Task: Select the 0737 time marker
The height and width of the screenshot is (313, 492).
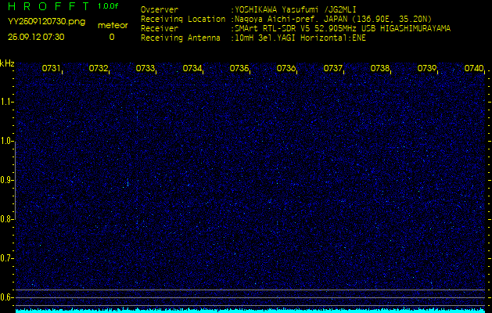Action: tap(333, 69)
